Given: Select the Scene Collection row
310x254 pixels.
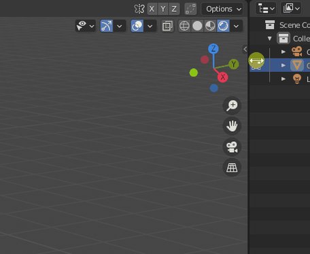Looking at the screenshot, I should pyautogui.click(x=279, y=25).
